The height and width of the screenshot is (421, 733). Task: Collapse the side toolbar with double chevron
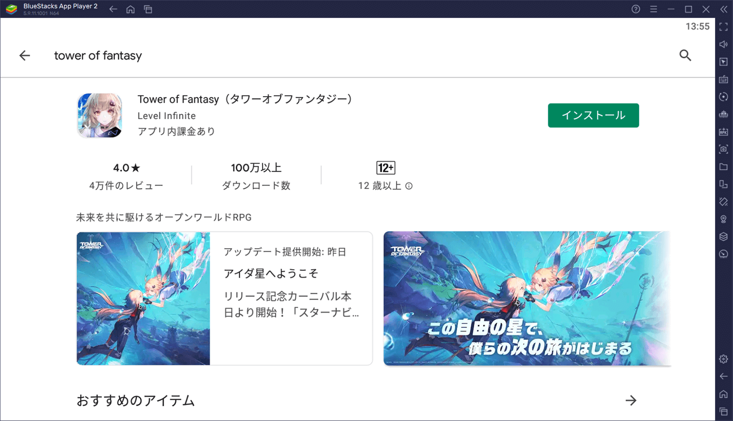coord(724,9)
